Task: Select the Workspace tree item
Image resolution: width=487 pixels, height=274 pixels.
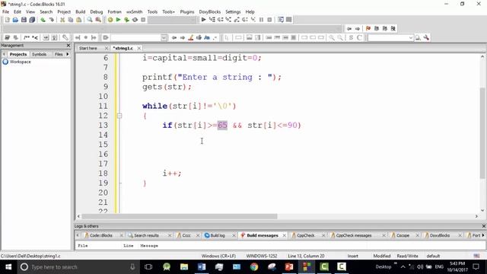Action: (20, 62)
